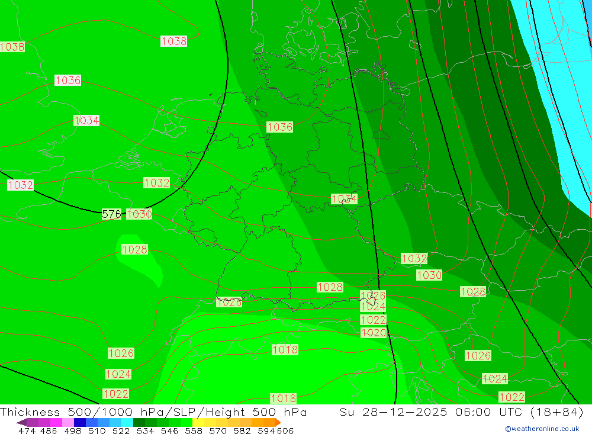This screenshot has width=592, height=434.
Task: Select the pale pink legend swatch above 498
Action: 67,422
